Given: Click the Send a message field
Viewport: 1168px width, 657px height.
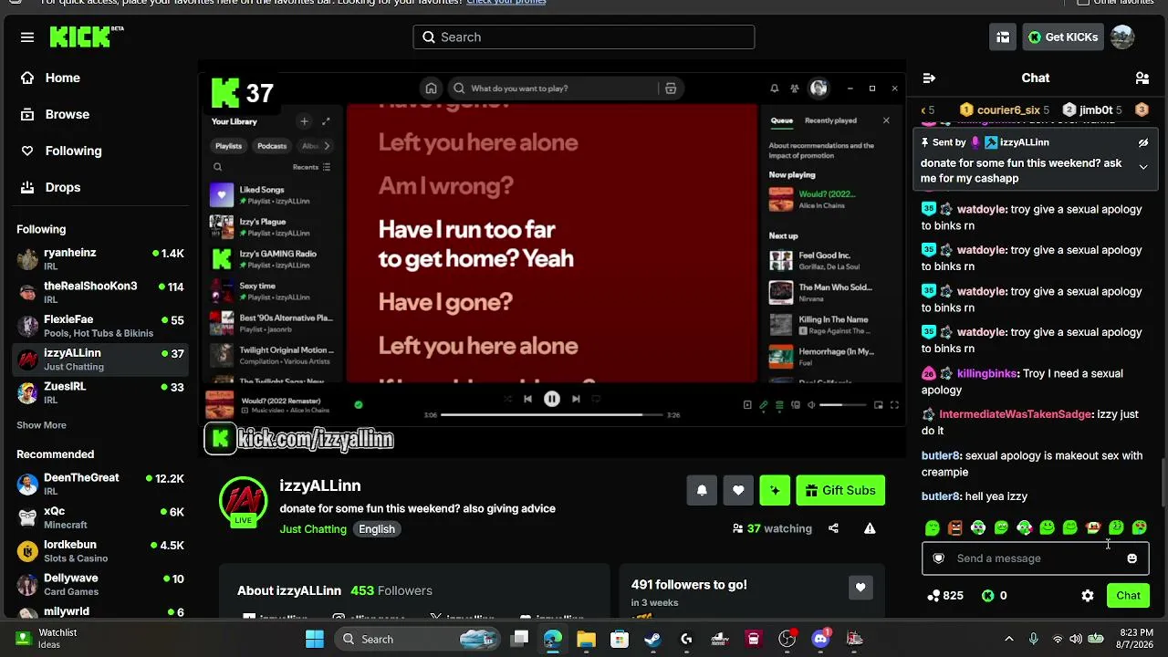Looking at the screenshot, I should point(1035,558).
